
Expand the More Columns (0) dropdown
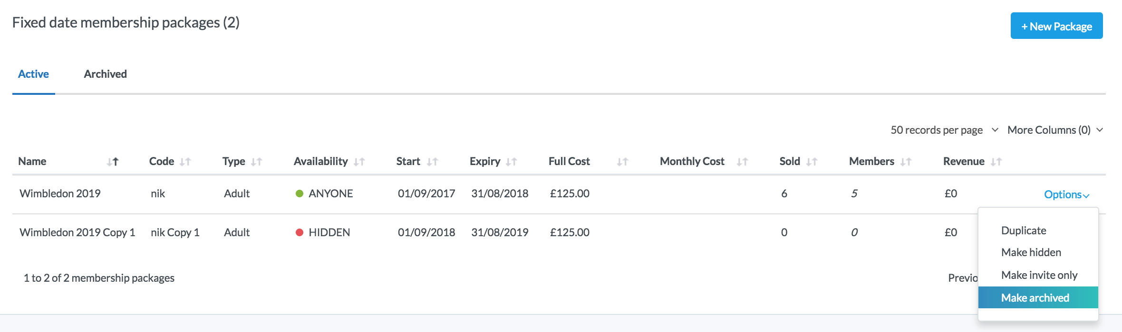pos(1055,130)
